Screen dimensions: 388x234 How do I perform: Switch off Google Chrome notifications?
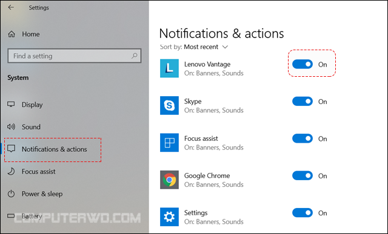[x=303, y=175]
